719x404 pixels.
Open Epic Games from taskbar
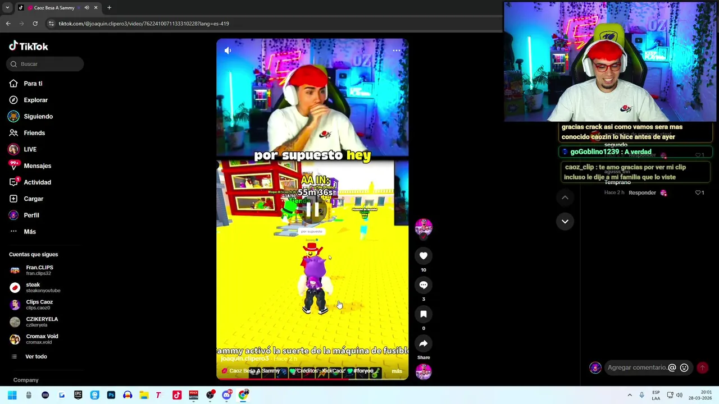point(78,396)
